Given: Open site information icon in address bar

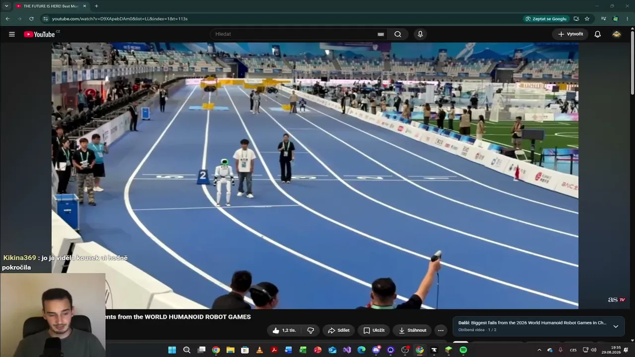Looking at the screenshot, I should (45, 19).
